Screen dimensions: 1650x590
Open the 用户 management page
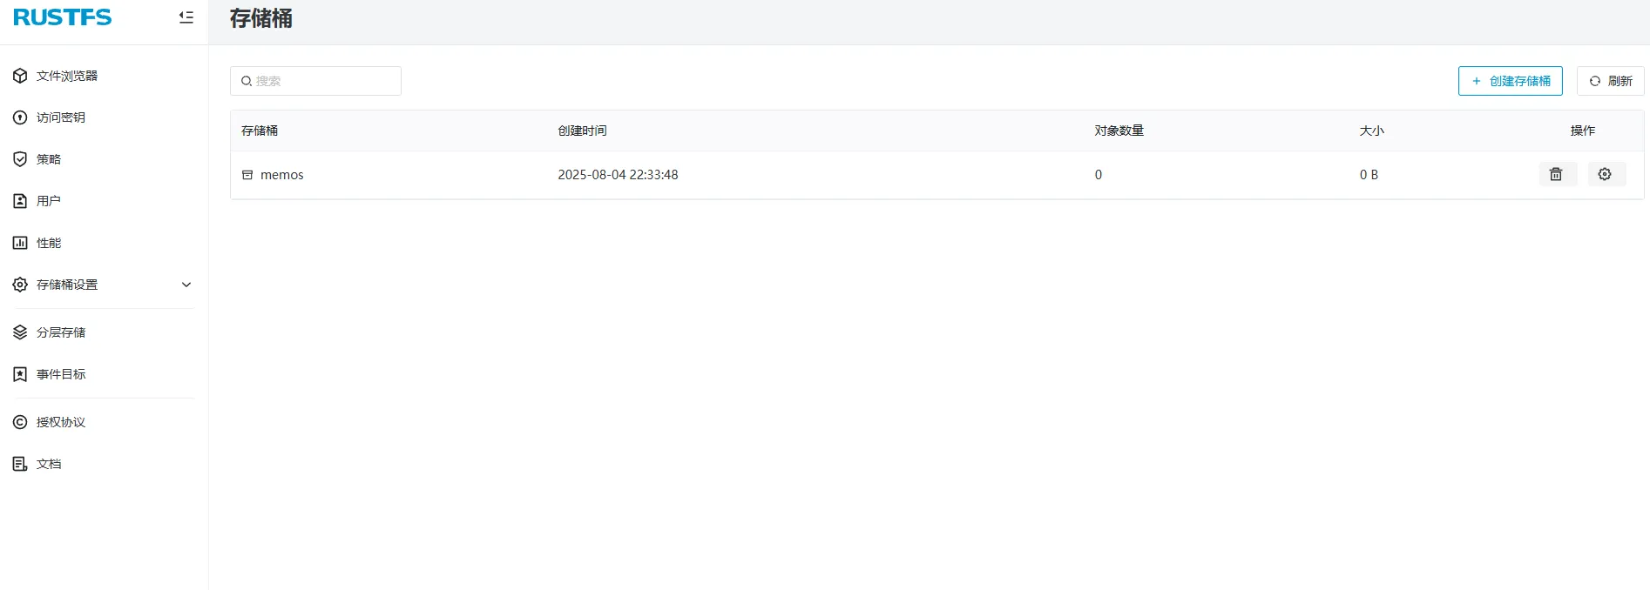coord(49,201)
